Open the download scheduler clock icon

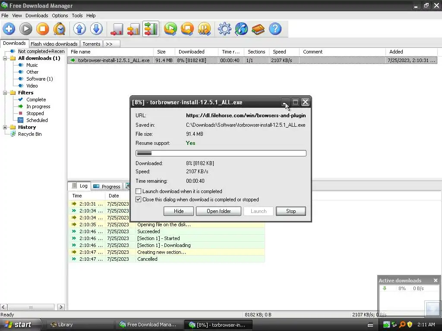click(x=60, y=29)
